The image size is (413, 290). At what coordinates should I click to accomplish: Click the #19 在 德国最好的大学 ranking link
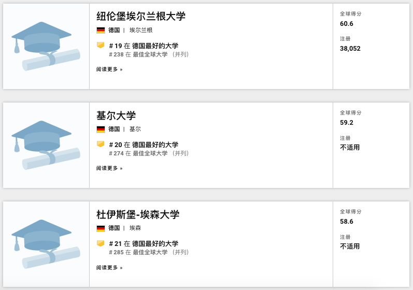point(144,46)
